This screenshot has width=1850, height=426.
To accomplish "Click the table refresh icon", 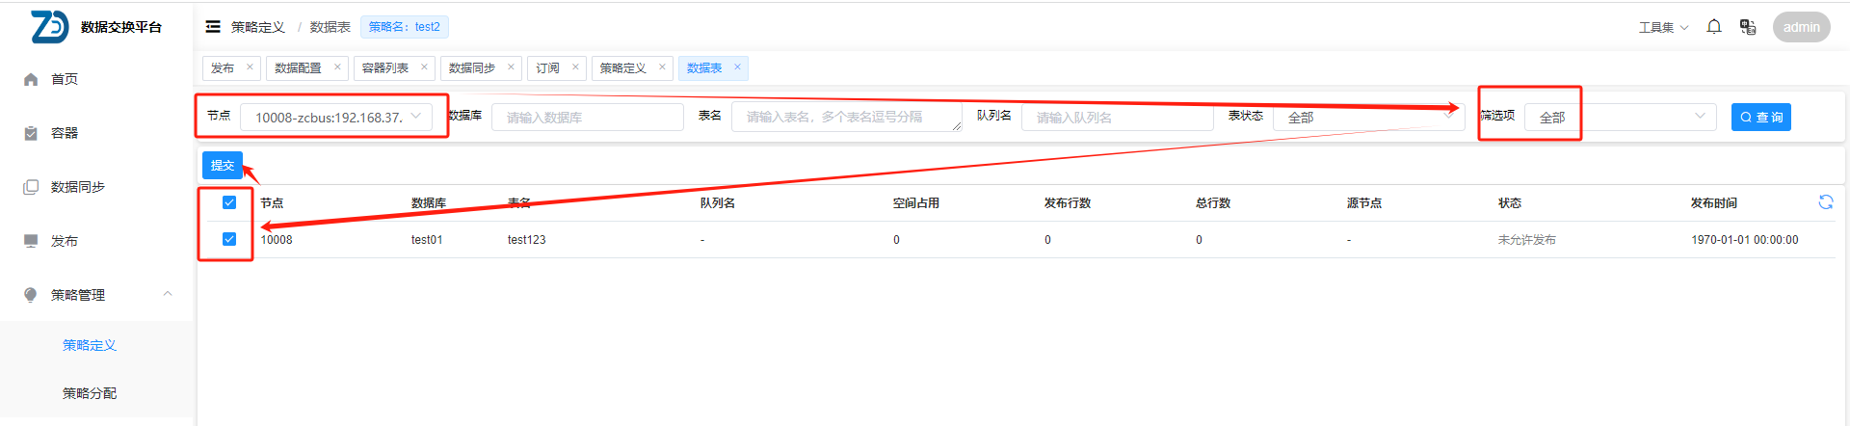I will click(1826, 201).
